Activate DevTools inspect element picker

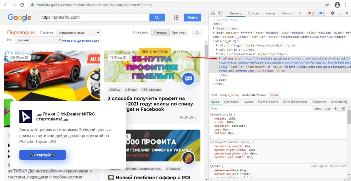click(x=213, y=13)
